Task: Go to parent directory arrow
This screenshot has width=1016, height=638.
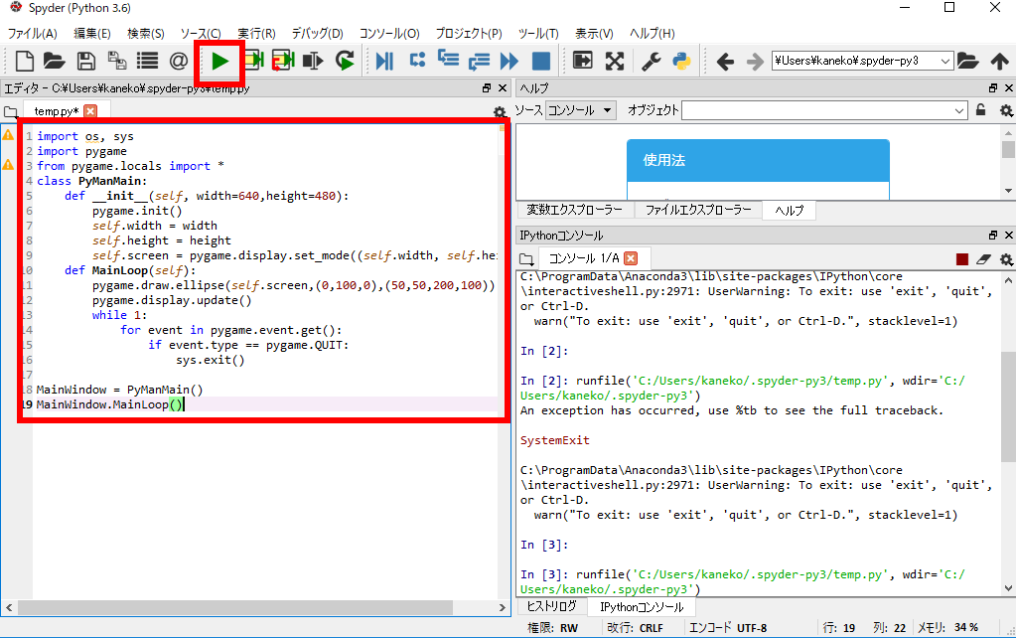Action: [1000, 61]
